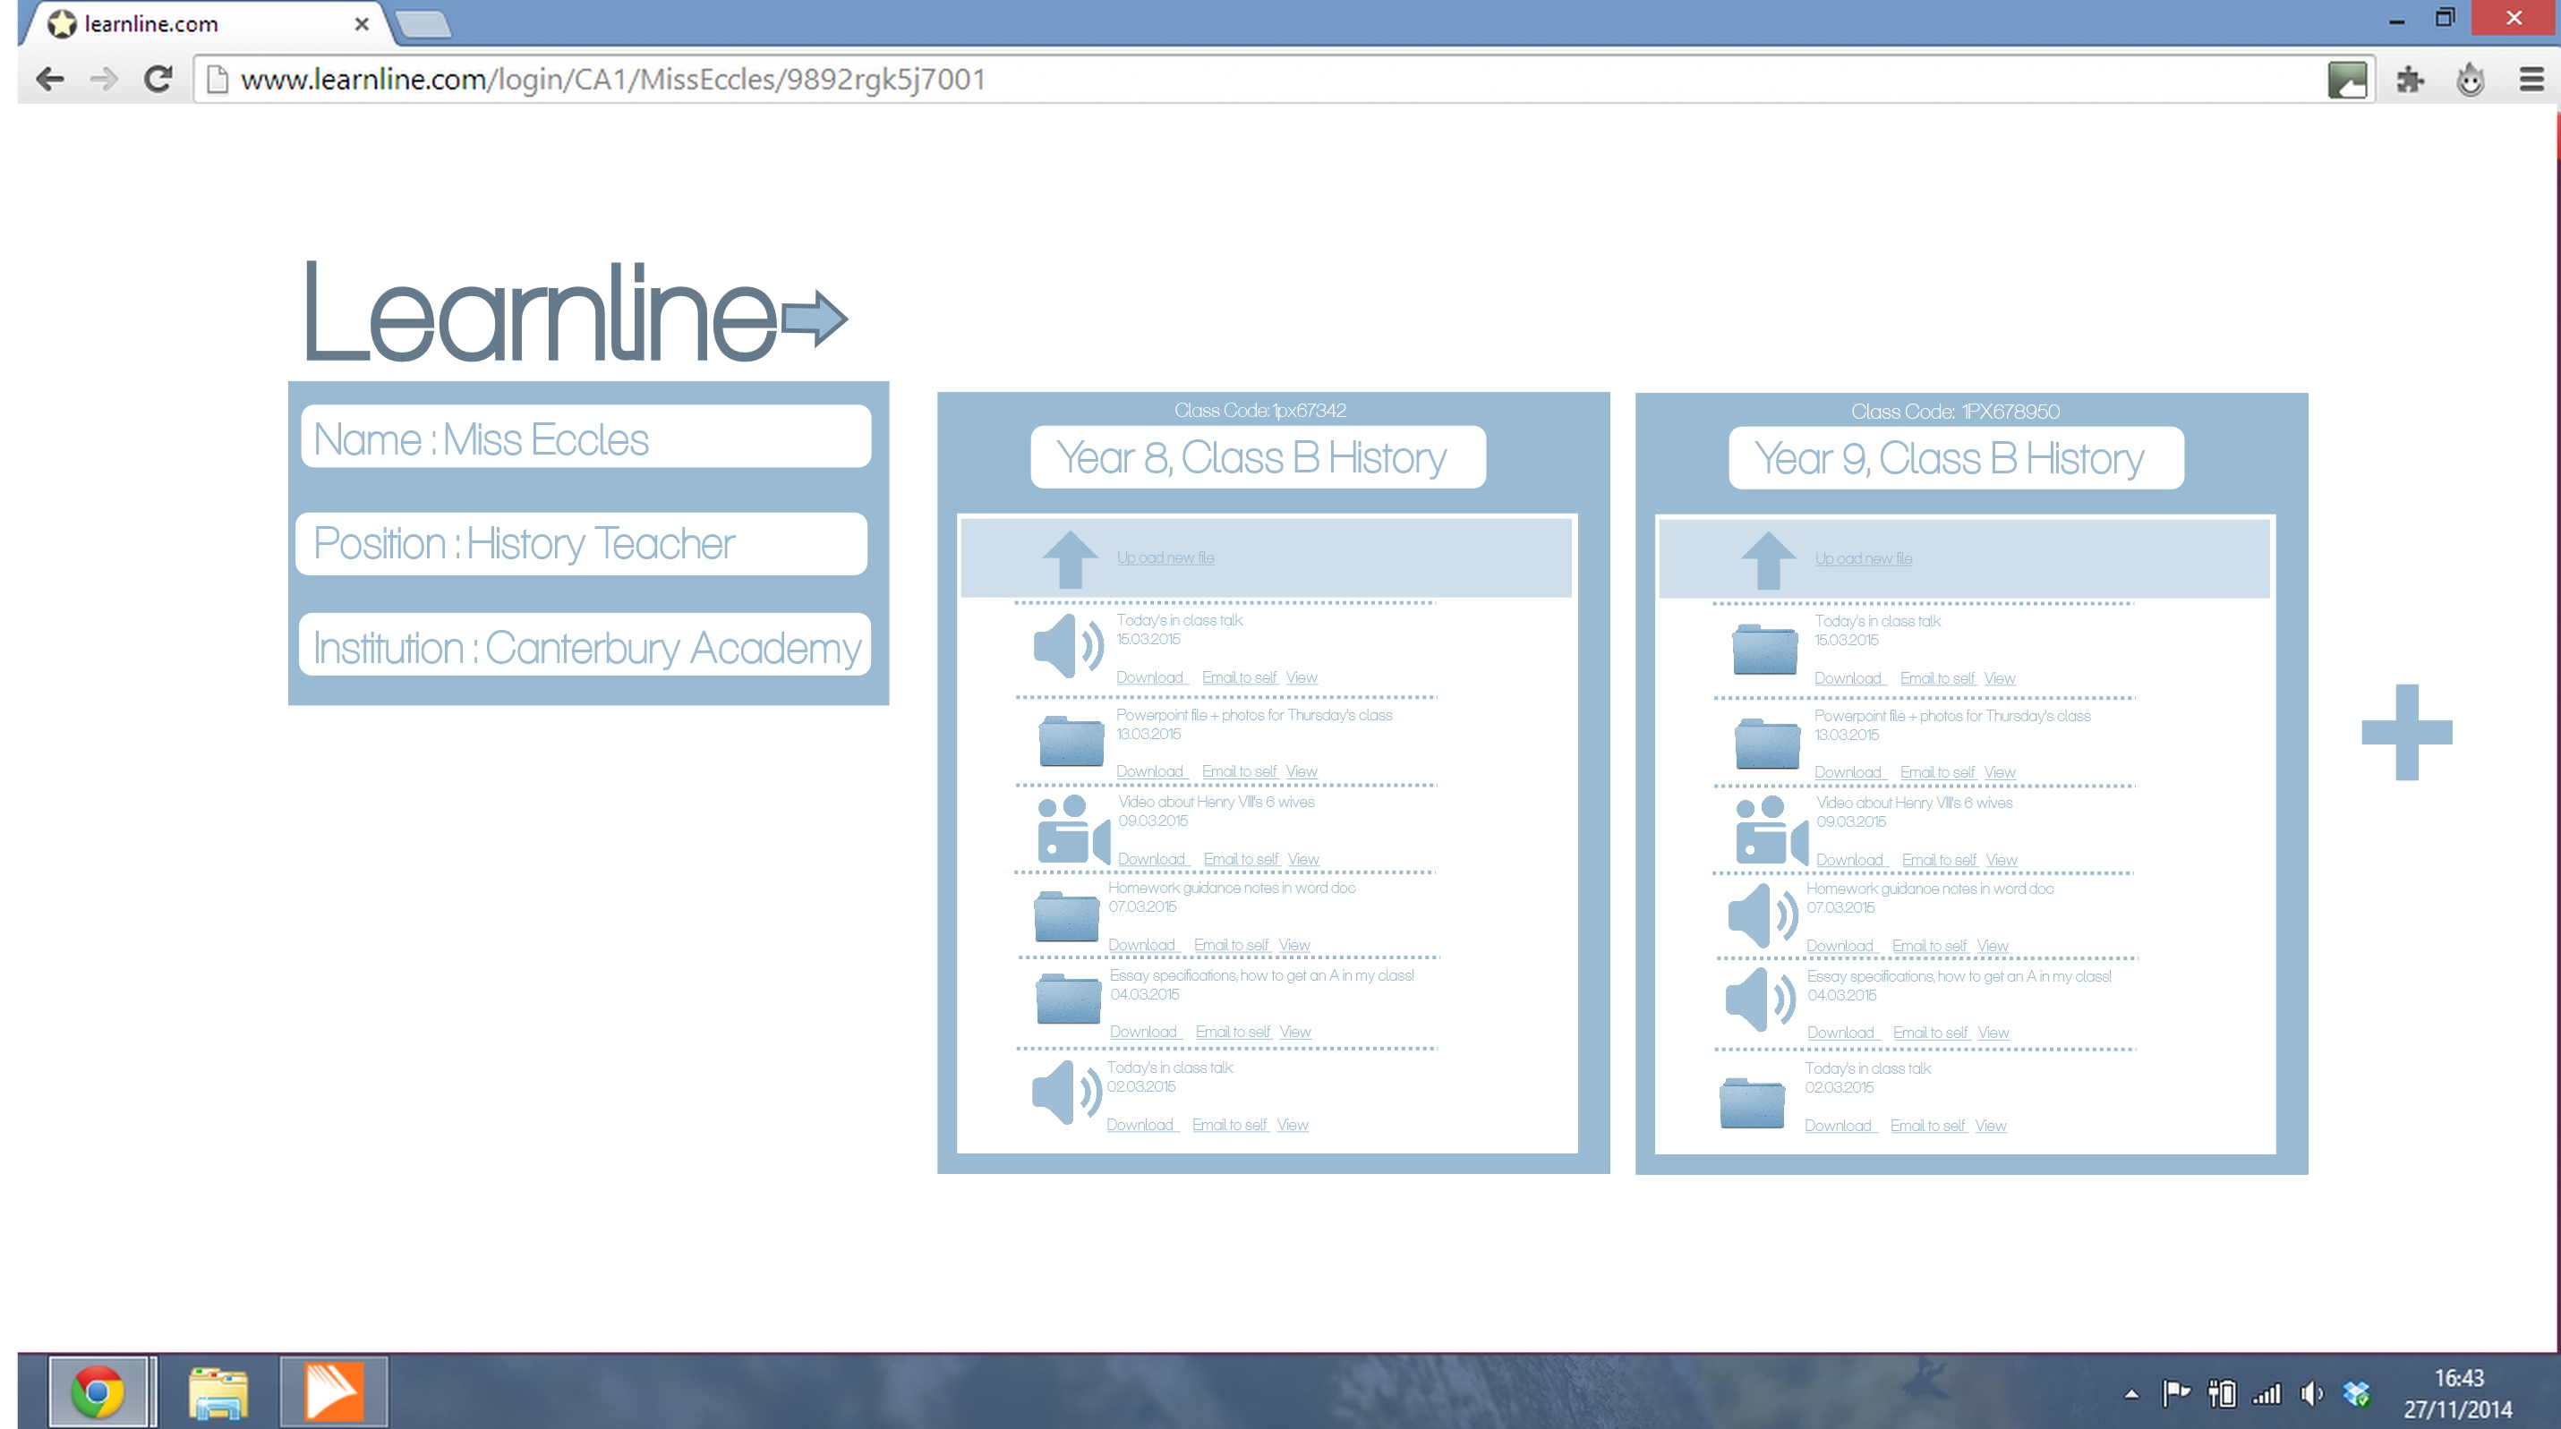Click the plus icon to add class

(2406, 732)
